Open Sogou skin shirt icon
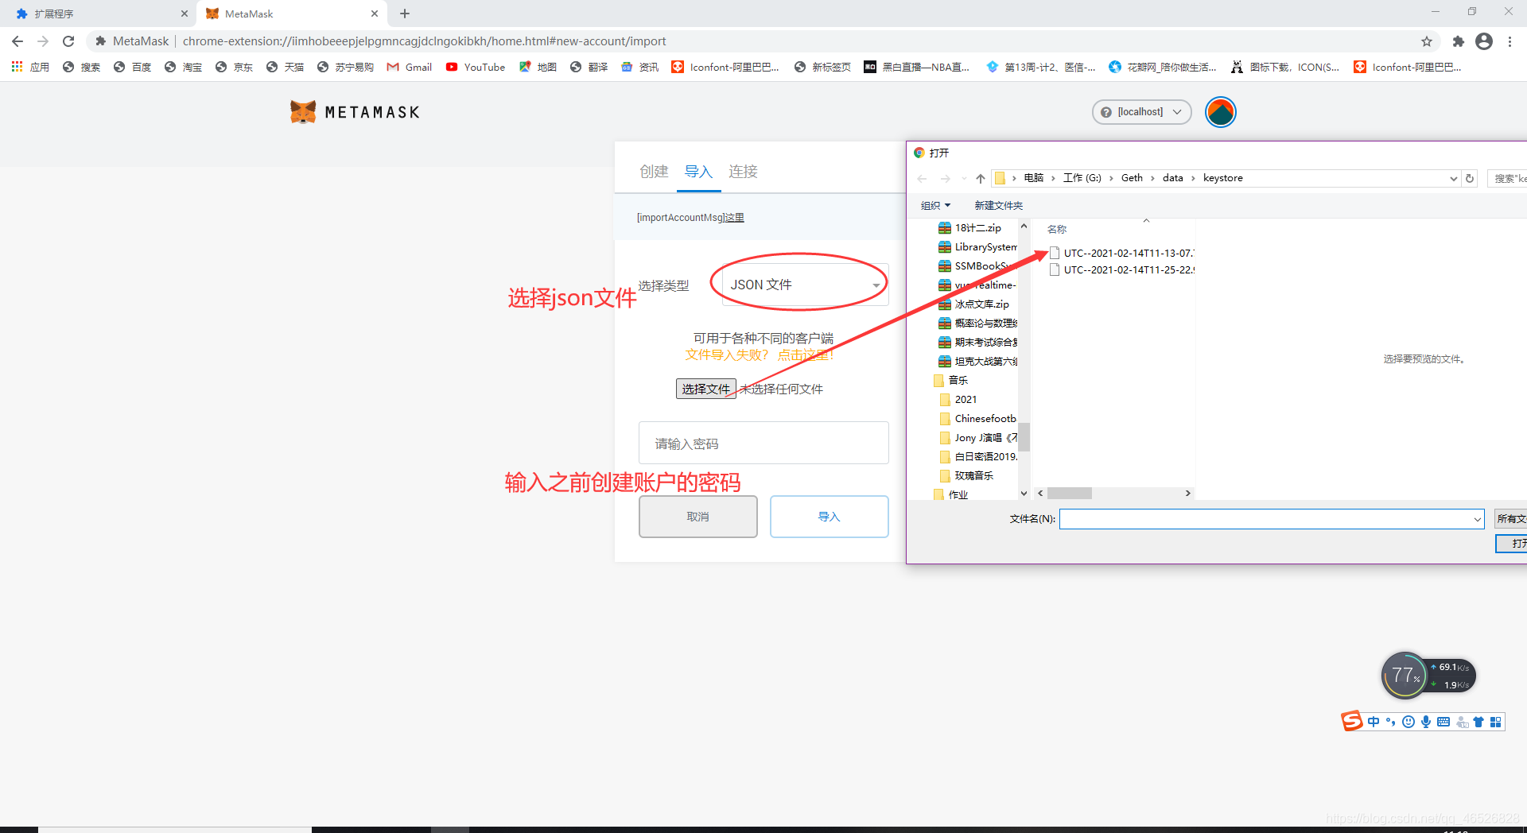The width and height of the screenshot is (1527, 833). click(1478, 722)
